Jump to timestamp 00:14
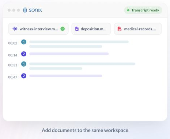 tap(13, 55)
